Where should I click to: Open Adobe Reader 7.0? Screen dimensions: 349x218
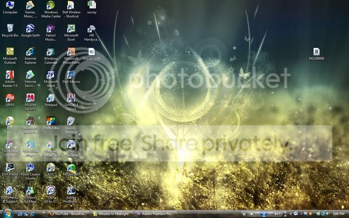[x=10, y=79]
